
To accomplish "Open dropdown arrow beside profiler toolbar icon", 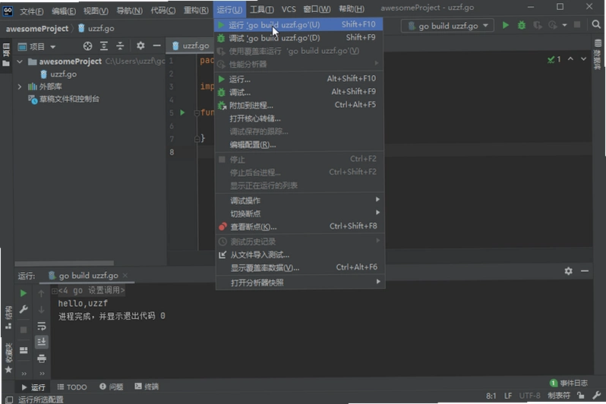I will 564,26.
